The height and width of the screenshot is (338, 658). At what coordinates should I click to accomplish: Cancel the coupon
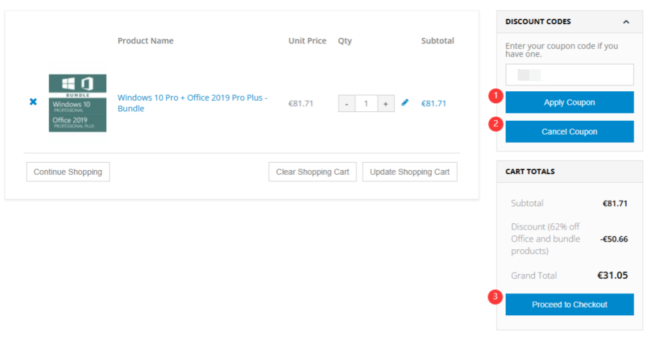[x=569, y=132]
